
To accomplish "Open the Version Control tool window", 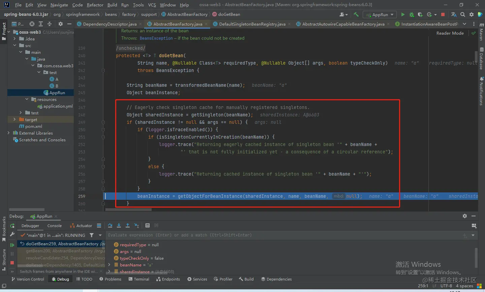I will click(28, 279).
